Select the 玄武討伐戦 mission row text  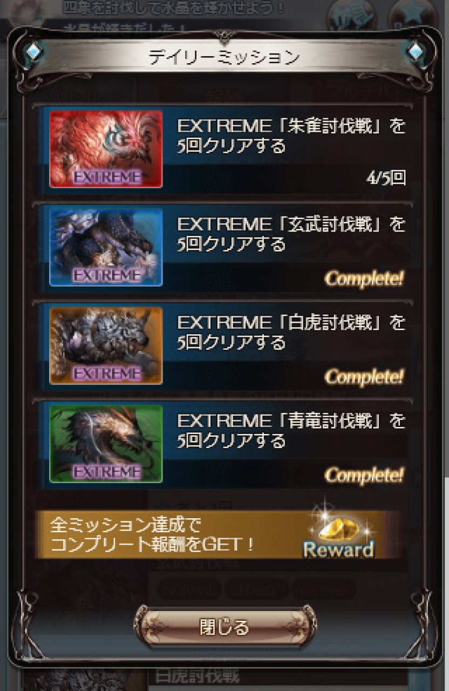[291, 234]
